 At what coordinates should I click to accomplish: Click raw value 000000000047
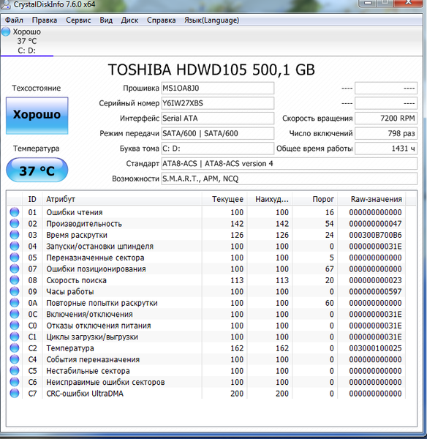click(375, 224)
